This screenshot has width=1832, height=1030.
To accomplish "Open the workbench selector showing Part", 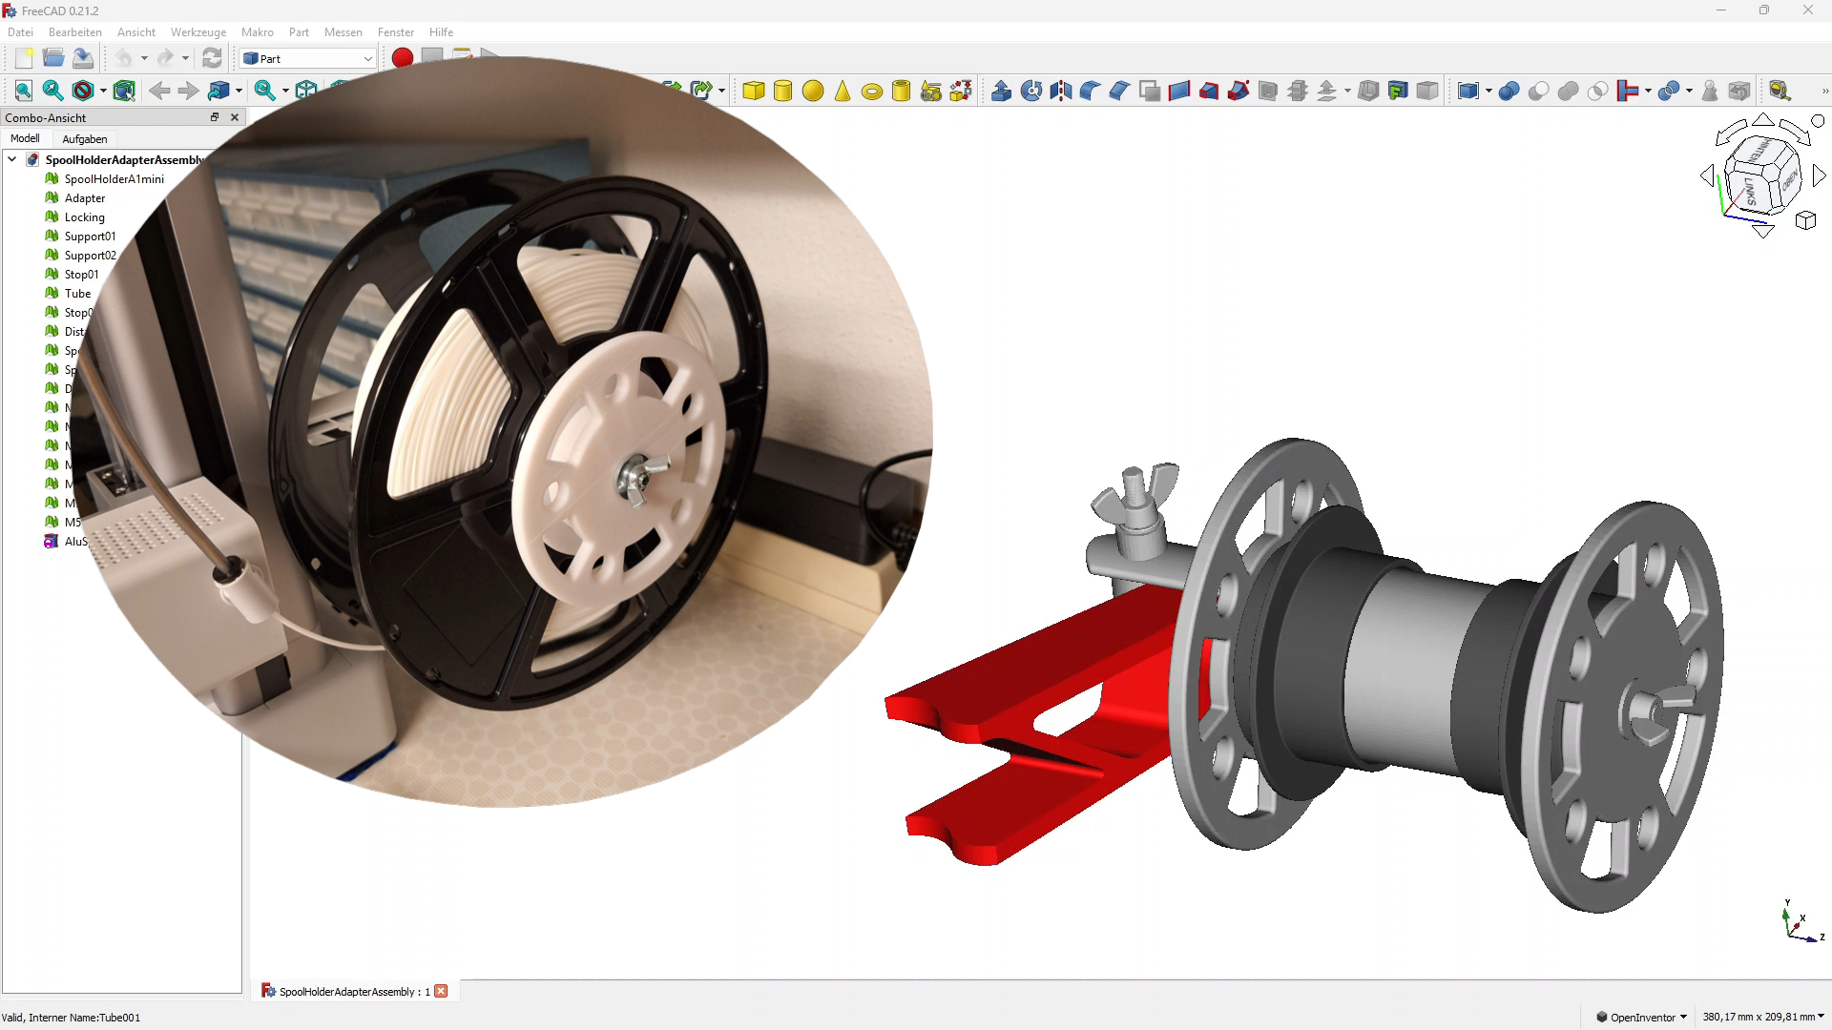I will (x=307, y=58).
